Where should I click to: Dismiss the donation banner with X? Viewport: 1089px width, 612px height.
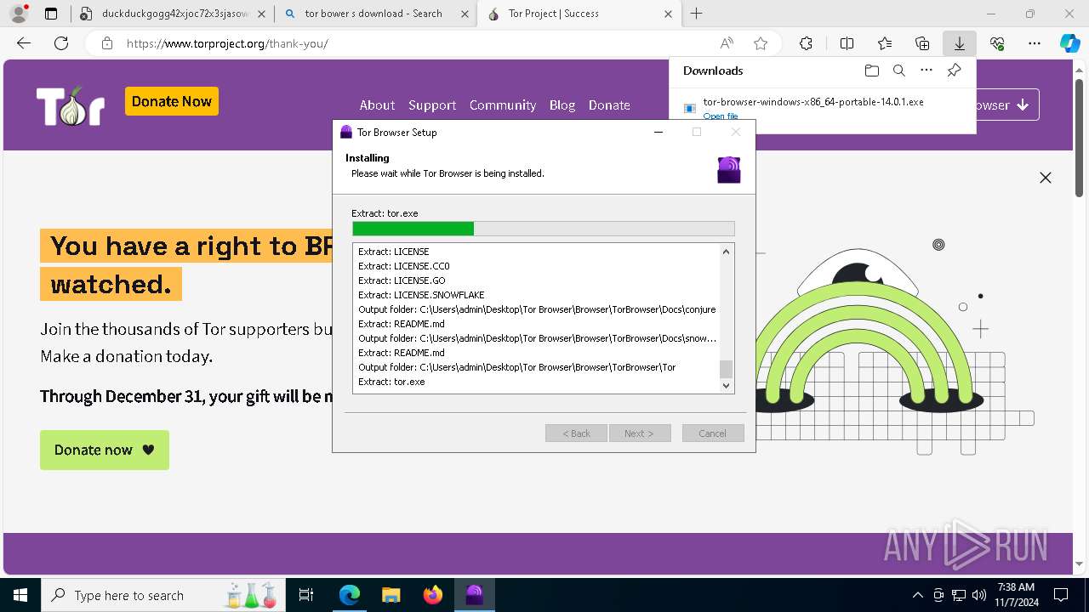pos(1046,178)
